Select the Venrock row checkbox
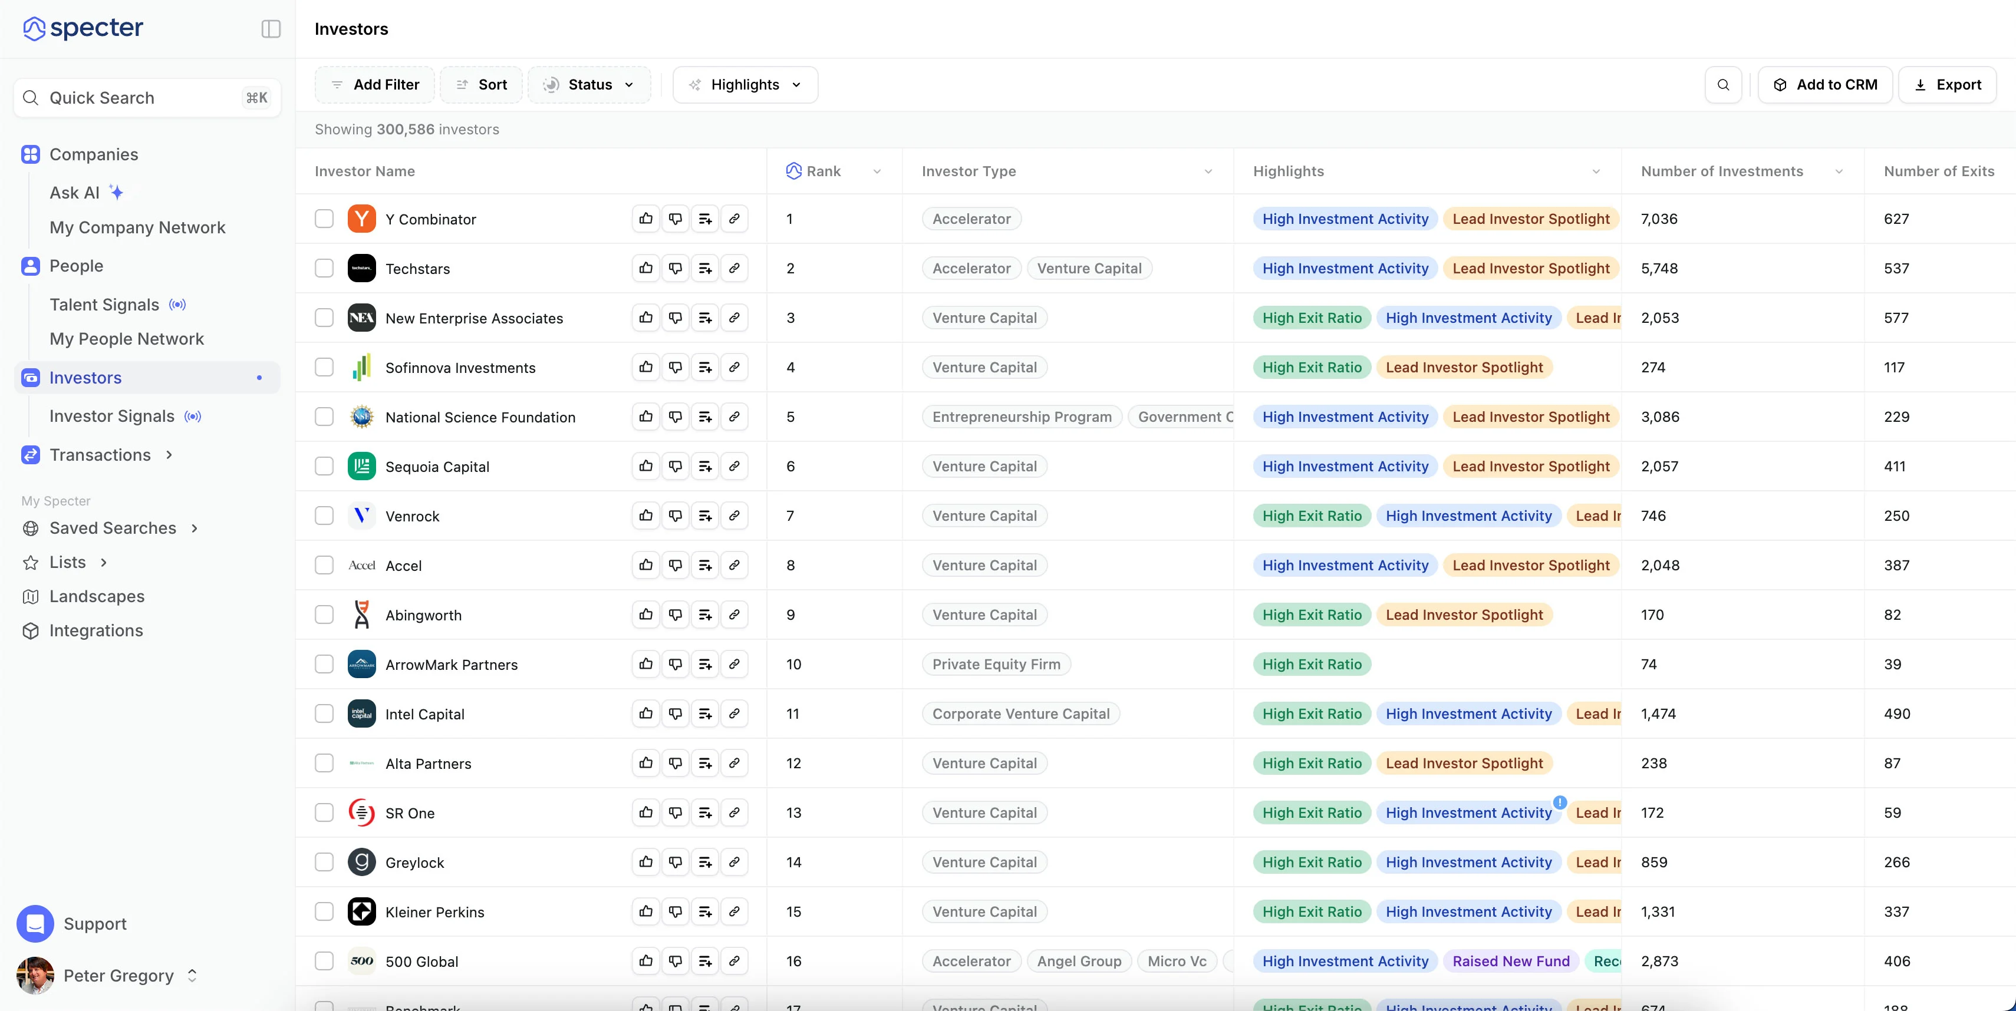This screenshot has width=2016, height=1011. 324,516
